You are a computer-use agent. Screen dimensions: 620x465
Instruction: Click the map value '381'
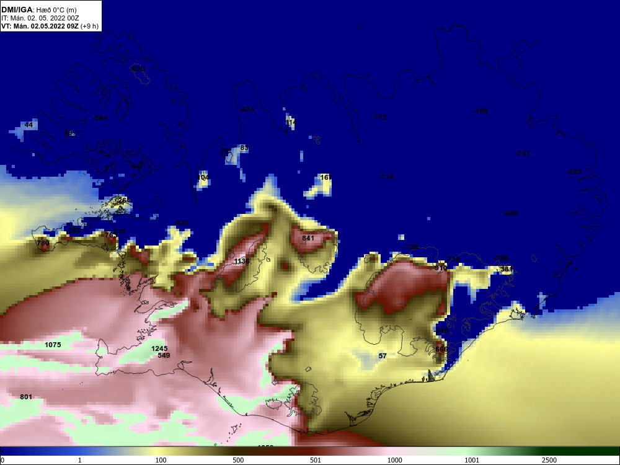coord(507,269)
